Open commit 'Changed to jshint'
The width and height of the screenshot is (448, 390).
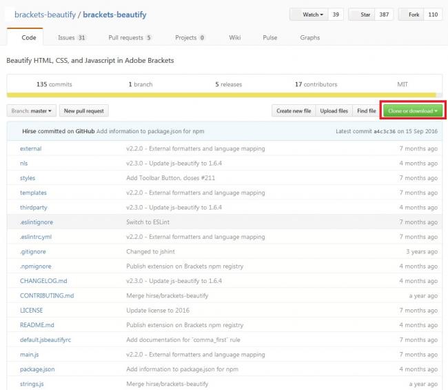pos(150,252)
